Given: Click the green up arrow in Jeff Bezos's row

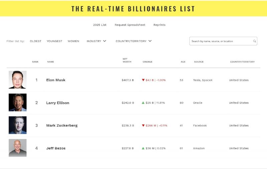Looking at the screenshot, I should coord(143,148).
